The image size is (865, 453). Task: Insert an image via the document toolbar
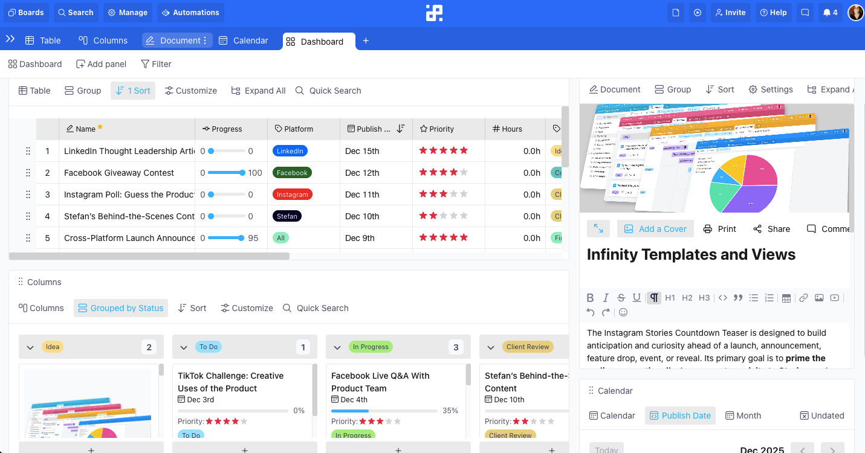[819, 297]
